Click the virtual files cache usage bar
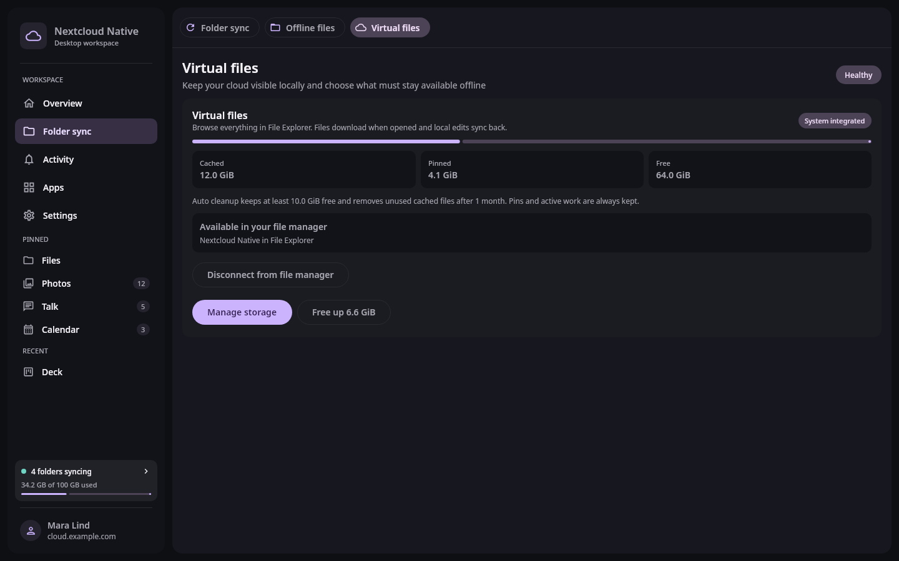 click(x=532, y=141)
